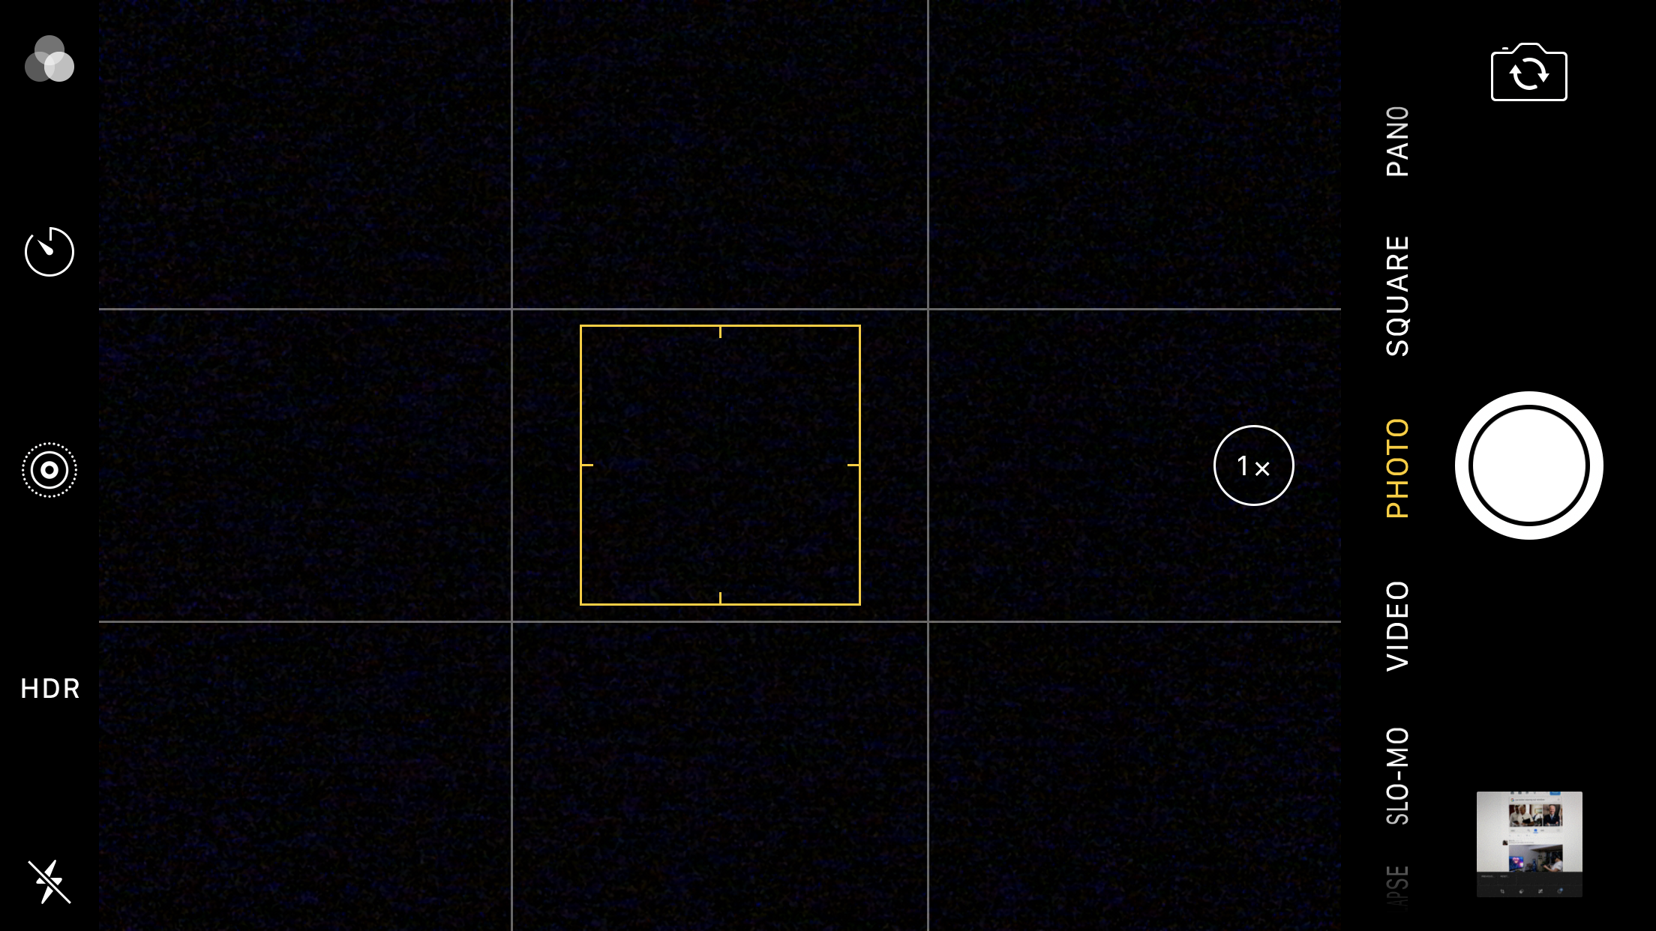The width and height of the screenshot is (1656, 931).
Task: Tap the shutter button to capture
Action: pyautogui.click(x=1530, y=466)
